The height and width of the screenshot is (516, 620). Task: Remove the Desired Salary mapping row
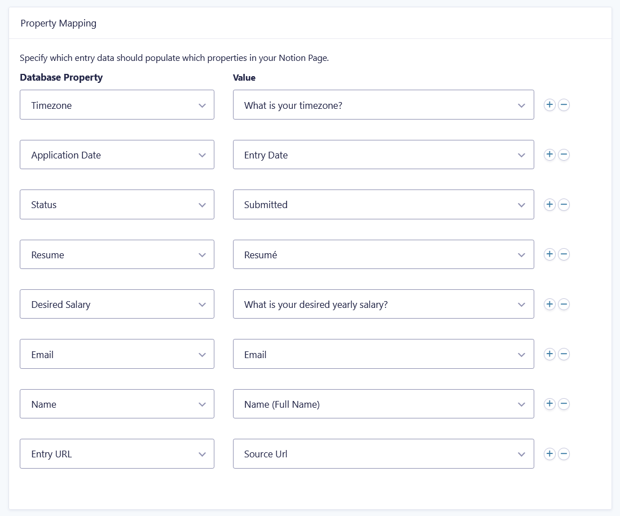[564, 304]
